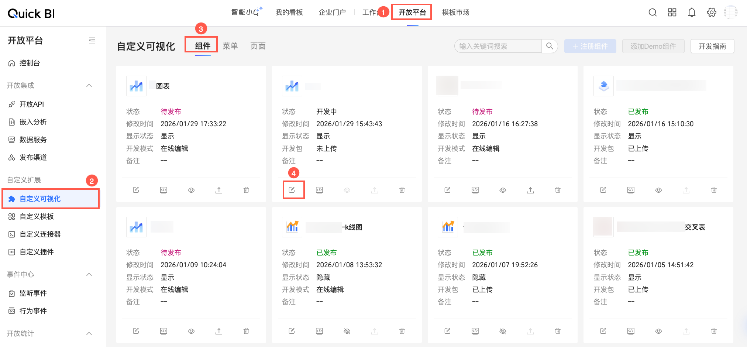The height and width of the screenshot is (347, 747).
Task: Edit the card modified 2026/01/16 15:10:30
Action: coord(603,190)
